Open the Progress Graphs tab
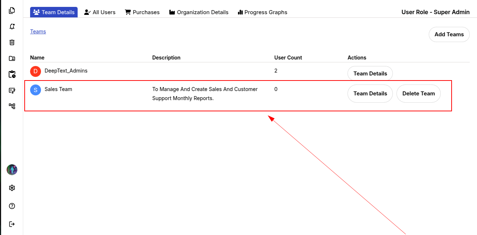This screenshot has height=235, width=477. [262, 12]
